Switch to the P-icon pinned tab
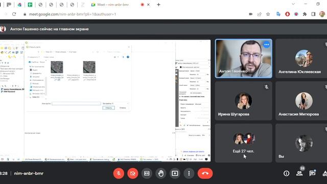This screenshot has height=184, width=327. 9,5
